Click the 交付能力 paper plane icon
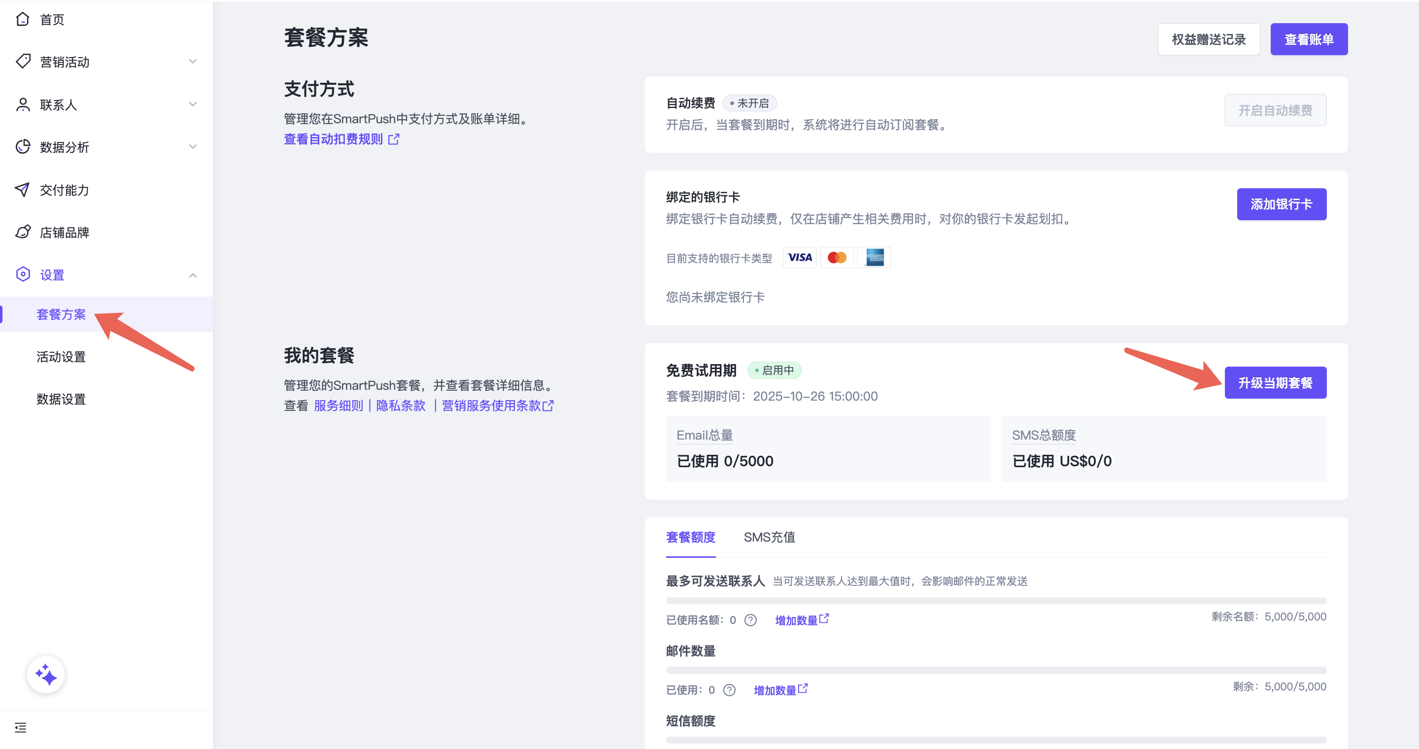Screen dimensions: 1419x749 pyautogui.click(x=23, y=189)
